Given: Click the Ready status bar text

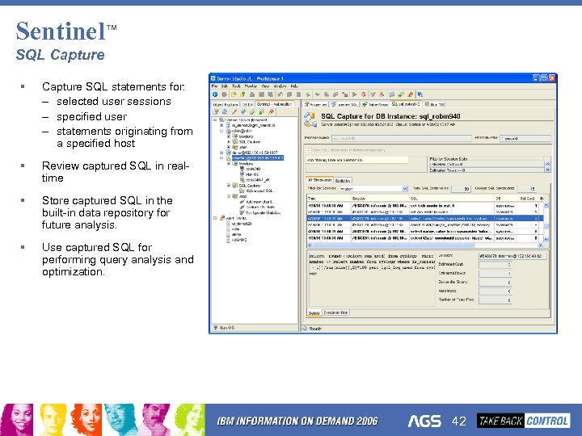Looking at the screenshot, I should coord(315,329).
